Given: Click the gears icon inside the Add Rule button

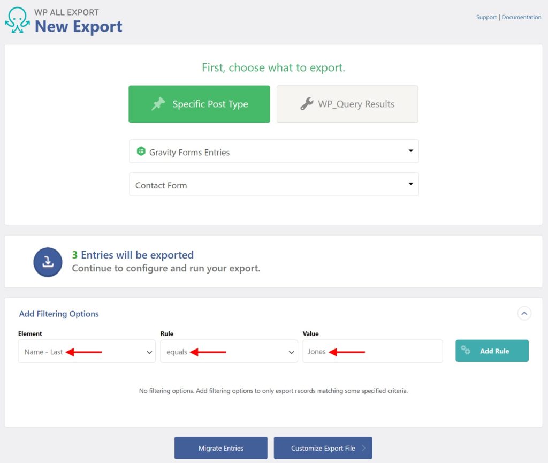Looking at the screenshot, I should (466, 351).
